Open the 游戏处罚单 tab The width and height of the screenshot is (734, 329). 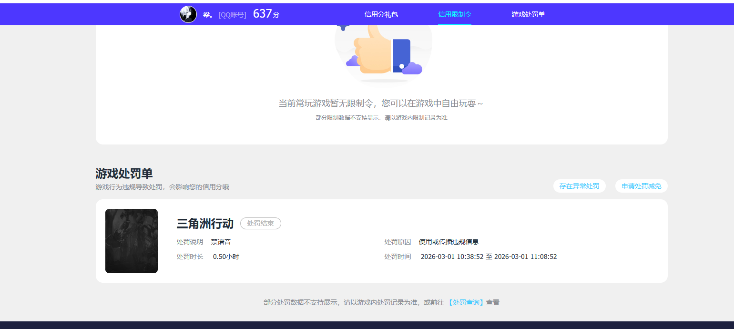tap(528, 15)
